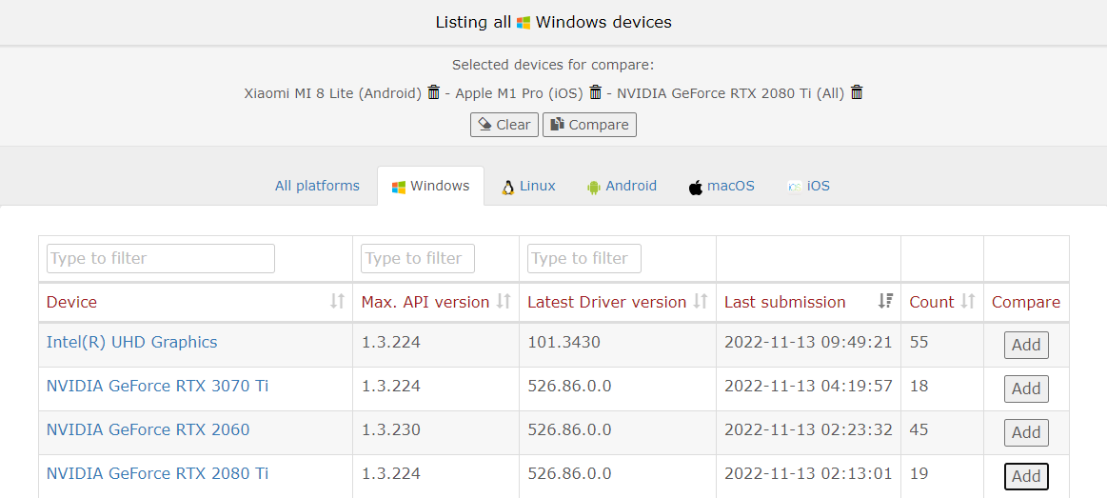Add RTX 3070 Ti to compare

coord(1026,388)
